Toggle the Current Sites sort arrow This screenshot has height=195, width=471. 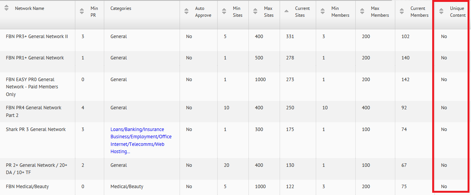[286, 11]
